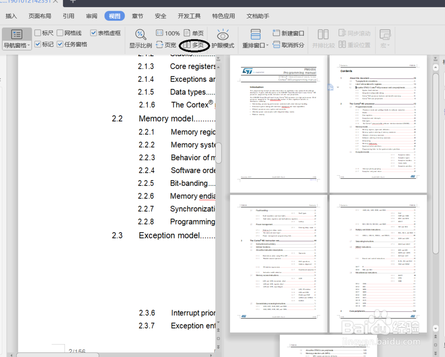Open the 文档助手 Document Assistant tab
Image resolution: width=445 pixels, height=357 pixels.
coord(258,16)
